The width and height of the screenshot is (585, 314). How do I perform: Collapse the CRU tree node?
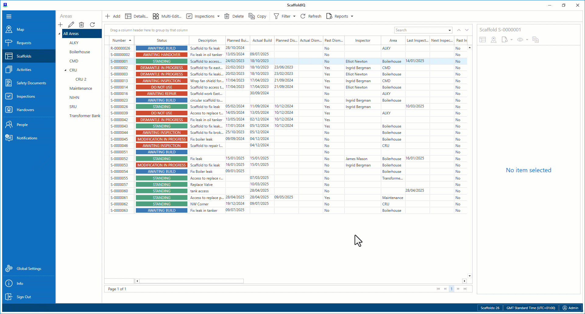[x=65, y=70]
